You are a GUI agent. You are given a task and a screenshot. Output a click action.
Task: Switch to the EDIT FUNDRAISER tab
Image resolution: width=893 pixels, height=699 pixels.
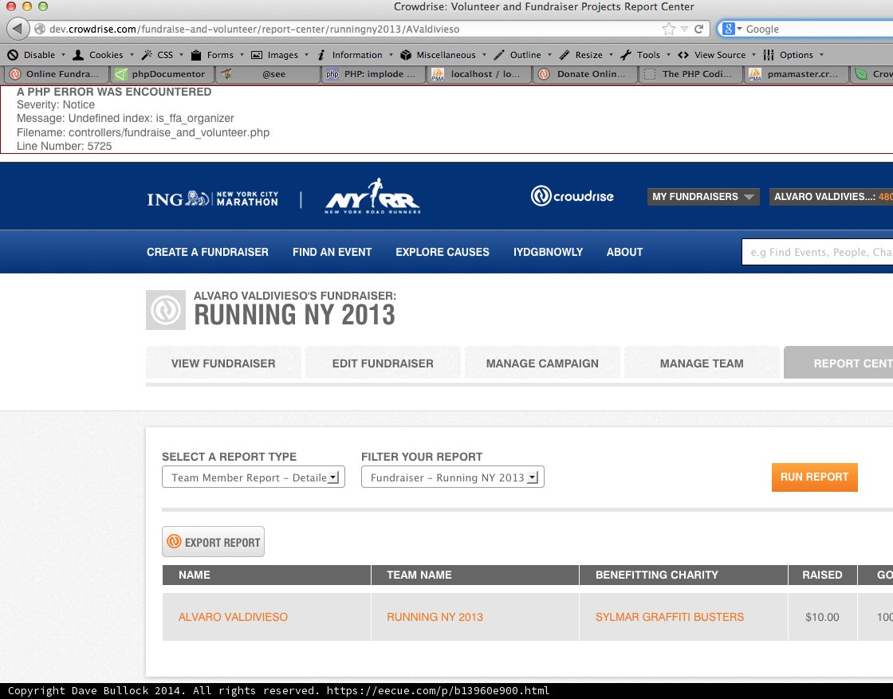pos(383,363)
